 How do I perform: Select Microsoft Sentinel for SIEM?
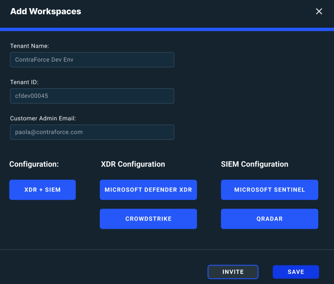(269, 190)
